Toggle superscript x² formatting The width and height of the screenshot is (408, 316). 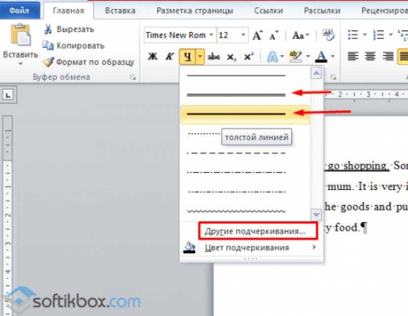point(248,56)
